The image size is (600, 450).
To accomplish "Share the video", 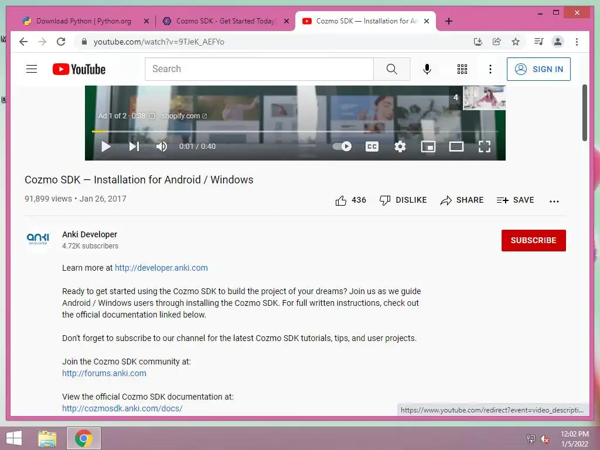I will click(x=462, y=200).
